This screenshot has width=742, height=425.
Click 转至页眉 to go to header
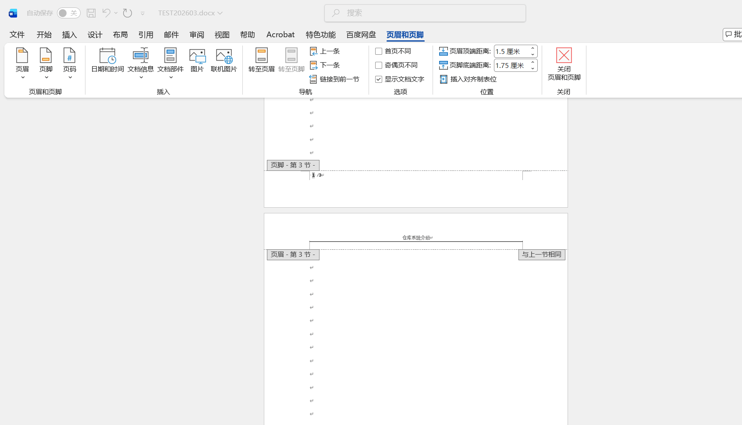pos(262,60)
